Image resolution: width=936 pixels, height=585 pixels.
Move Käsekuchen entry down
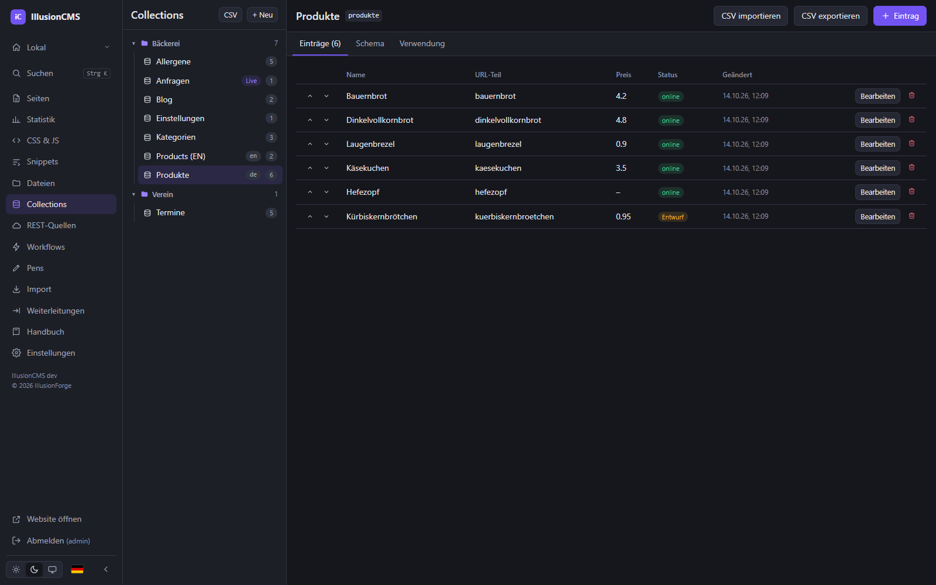tap(326, 168)
